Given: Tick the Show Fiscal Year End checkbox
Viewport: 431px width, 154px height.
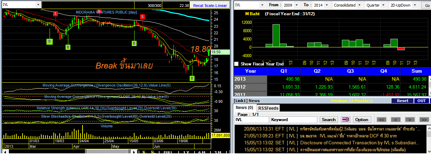Looking at the screenshot, I should tap(236, 64).
